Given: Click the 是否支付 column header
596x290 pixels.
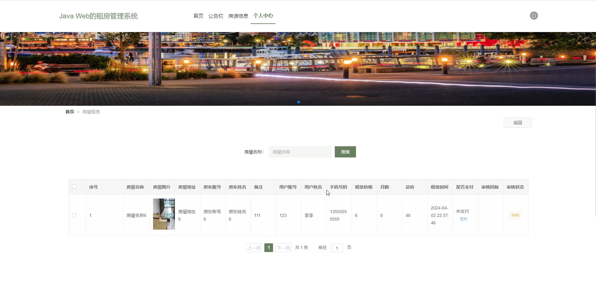Looking at the screenshot, I should click(465, 187).
